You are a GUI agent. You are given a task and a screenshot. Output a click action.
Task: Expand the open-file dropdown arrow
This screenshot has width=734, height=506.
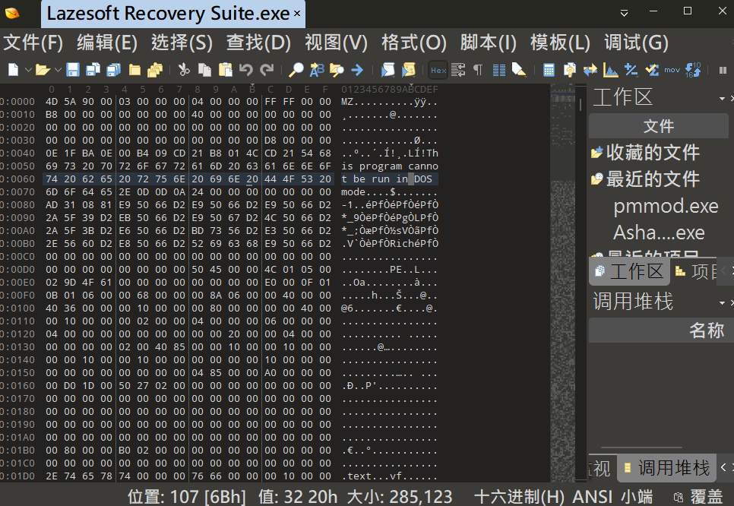pos(58,70)
